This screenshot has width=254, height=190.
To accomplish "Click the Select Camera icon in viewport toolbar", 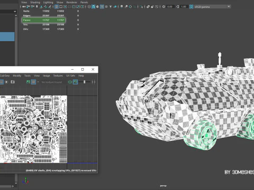I will click(x=24, y=7).
